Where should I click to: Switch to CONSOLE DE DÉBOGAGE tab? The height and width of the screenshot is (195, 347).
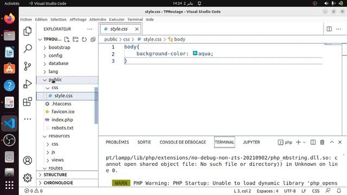click(183, 142)
